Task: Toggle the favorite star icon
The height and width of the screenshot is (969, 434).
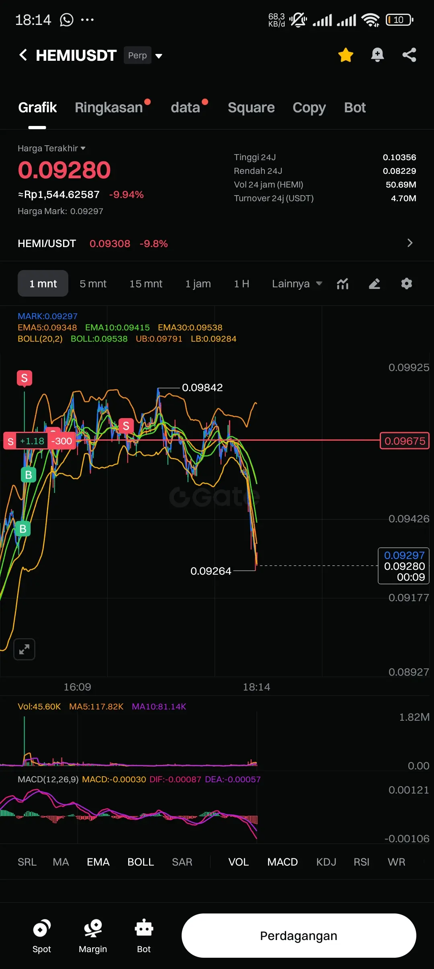Action: tap(346, 55)
